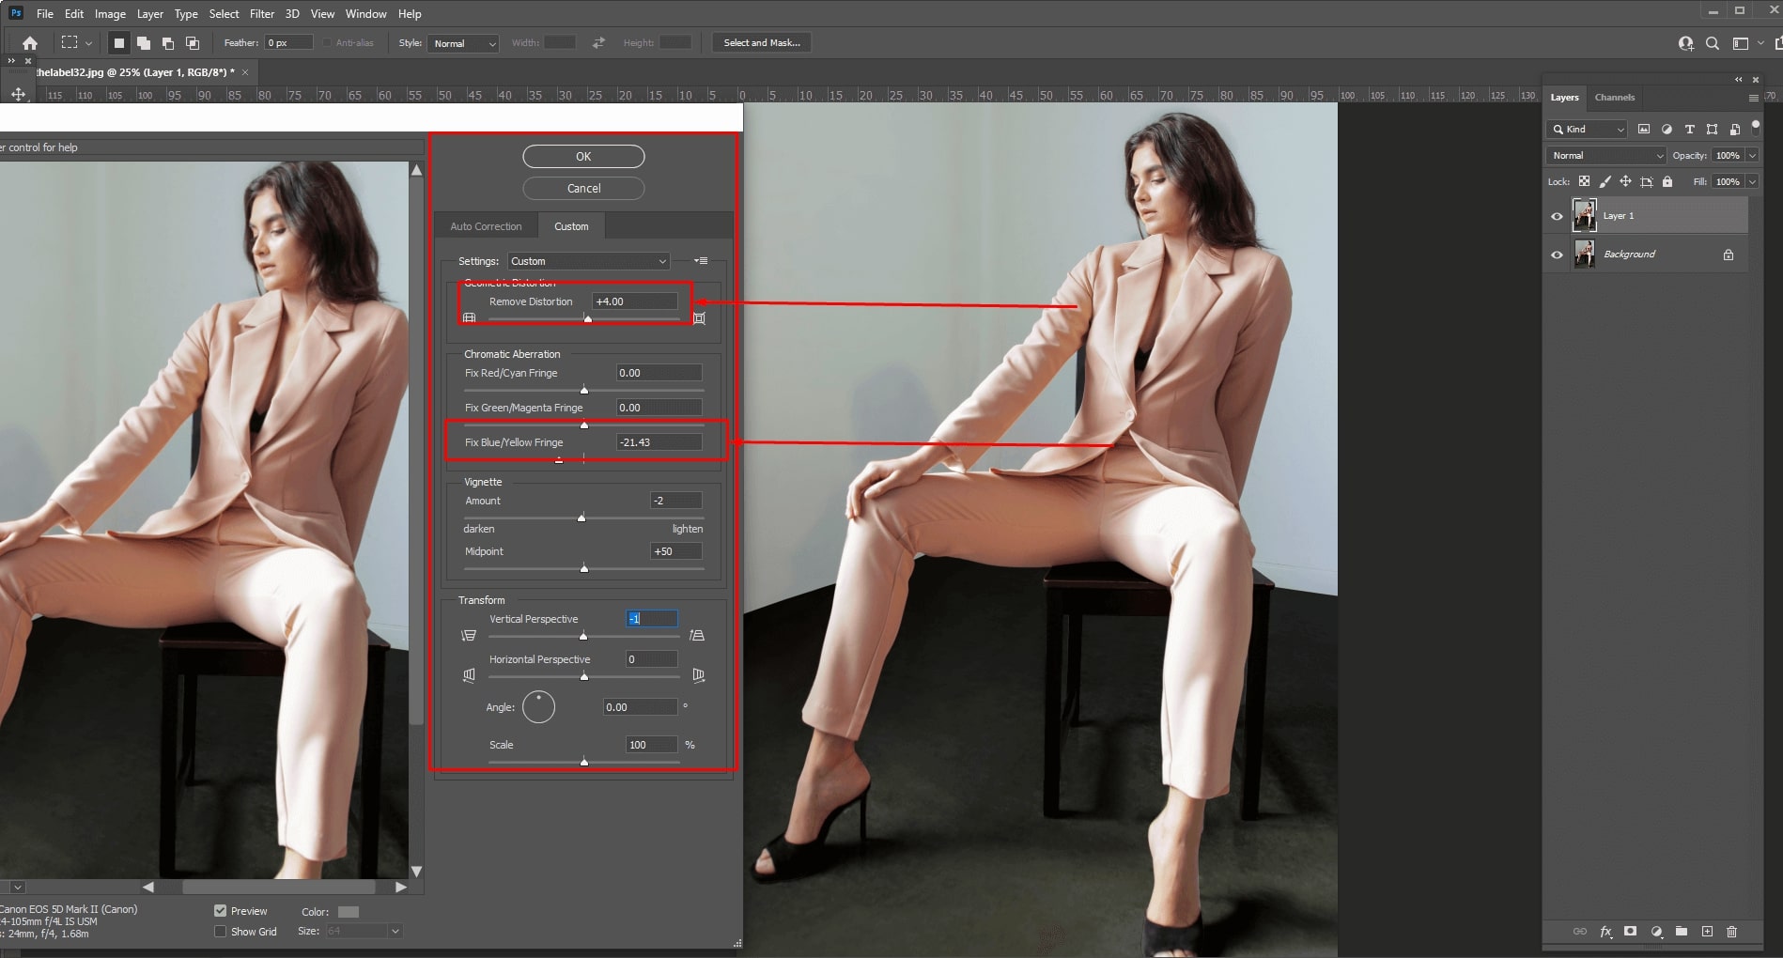Image resolution: width=1783 pixels, height=958 pixels.
Task: Enable the Show Grid checkbox
Action: point(221,932)
